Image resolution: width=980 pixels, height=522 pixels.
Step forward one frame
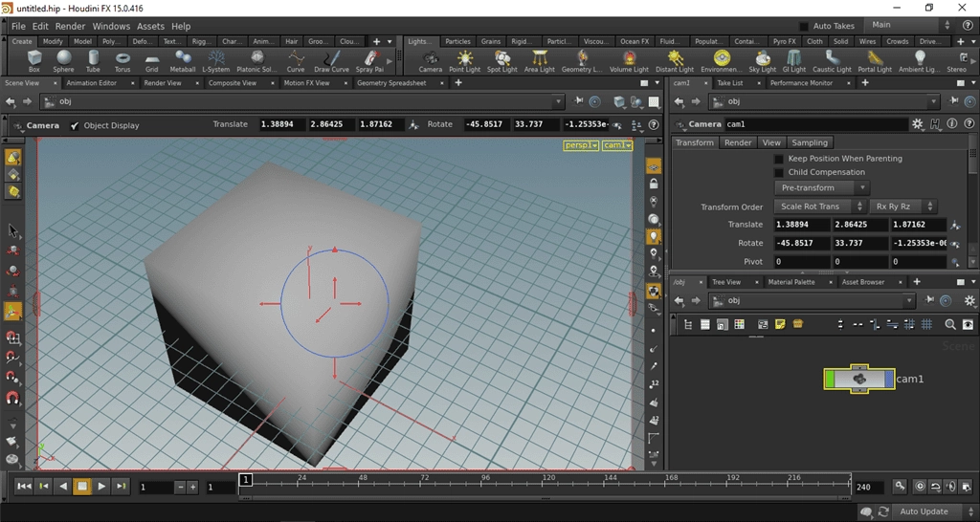(122, 487)
